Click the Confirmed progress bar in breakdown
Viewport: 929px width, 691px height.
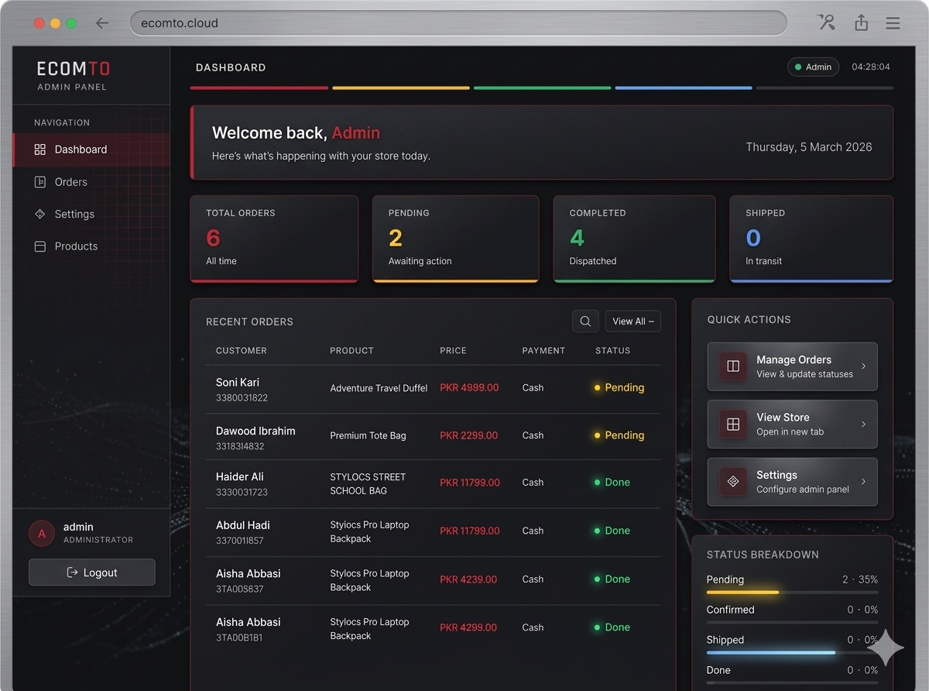click(792, 623)
